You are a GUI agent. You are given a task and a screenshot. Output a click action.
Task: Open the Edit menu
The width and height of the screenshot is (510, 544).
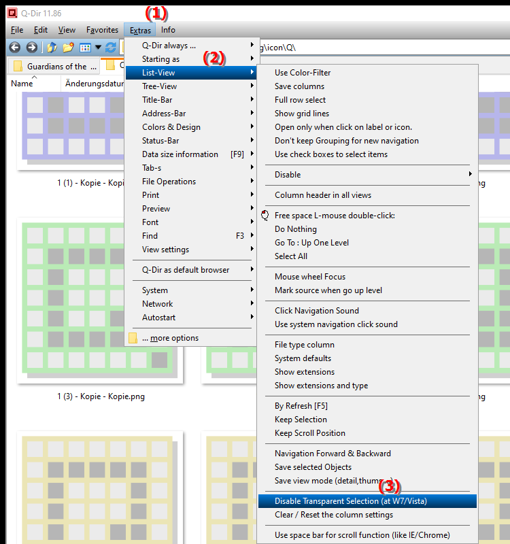tap(41, 30)
